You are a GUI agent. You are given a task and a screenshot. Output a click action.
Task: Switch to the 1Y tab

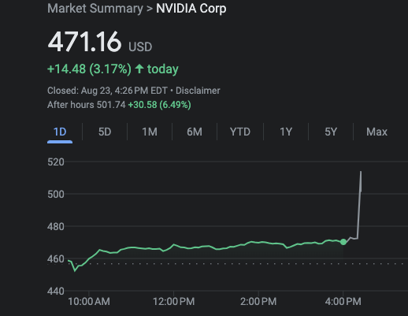tap(286, 132)
